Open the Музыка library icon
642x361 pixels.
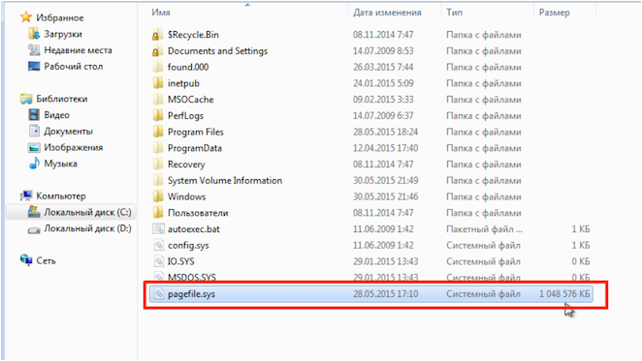(34, 164)
